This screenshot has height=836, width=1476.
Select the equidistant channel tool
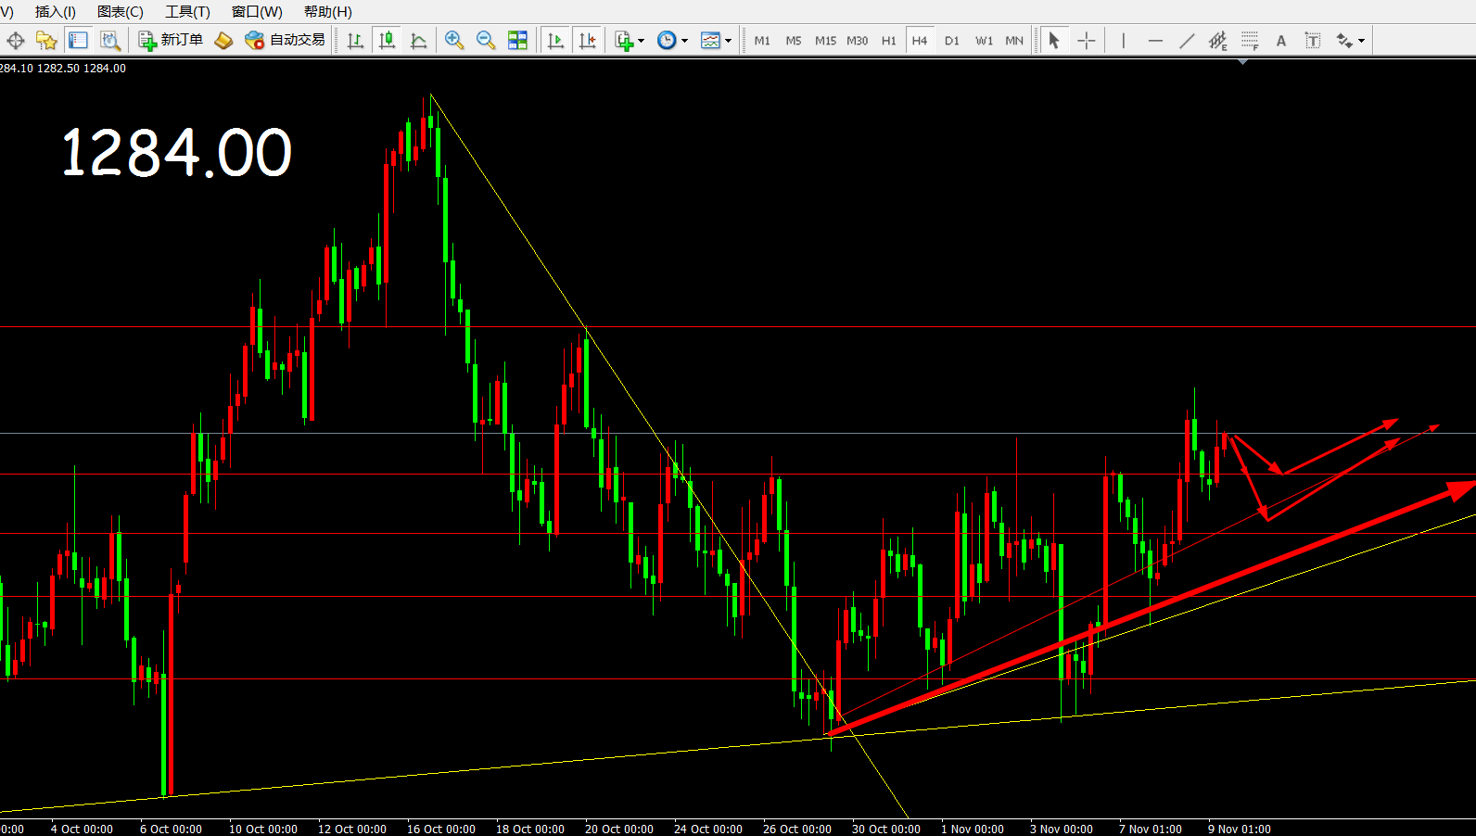coord(1218,40)
